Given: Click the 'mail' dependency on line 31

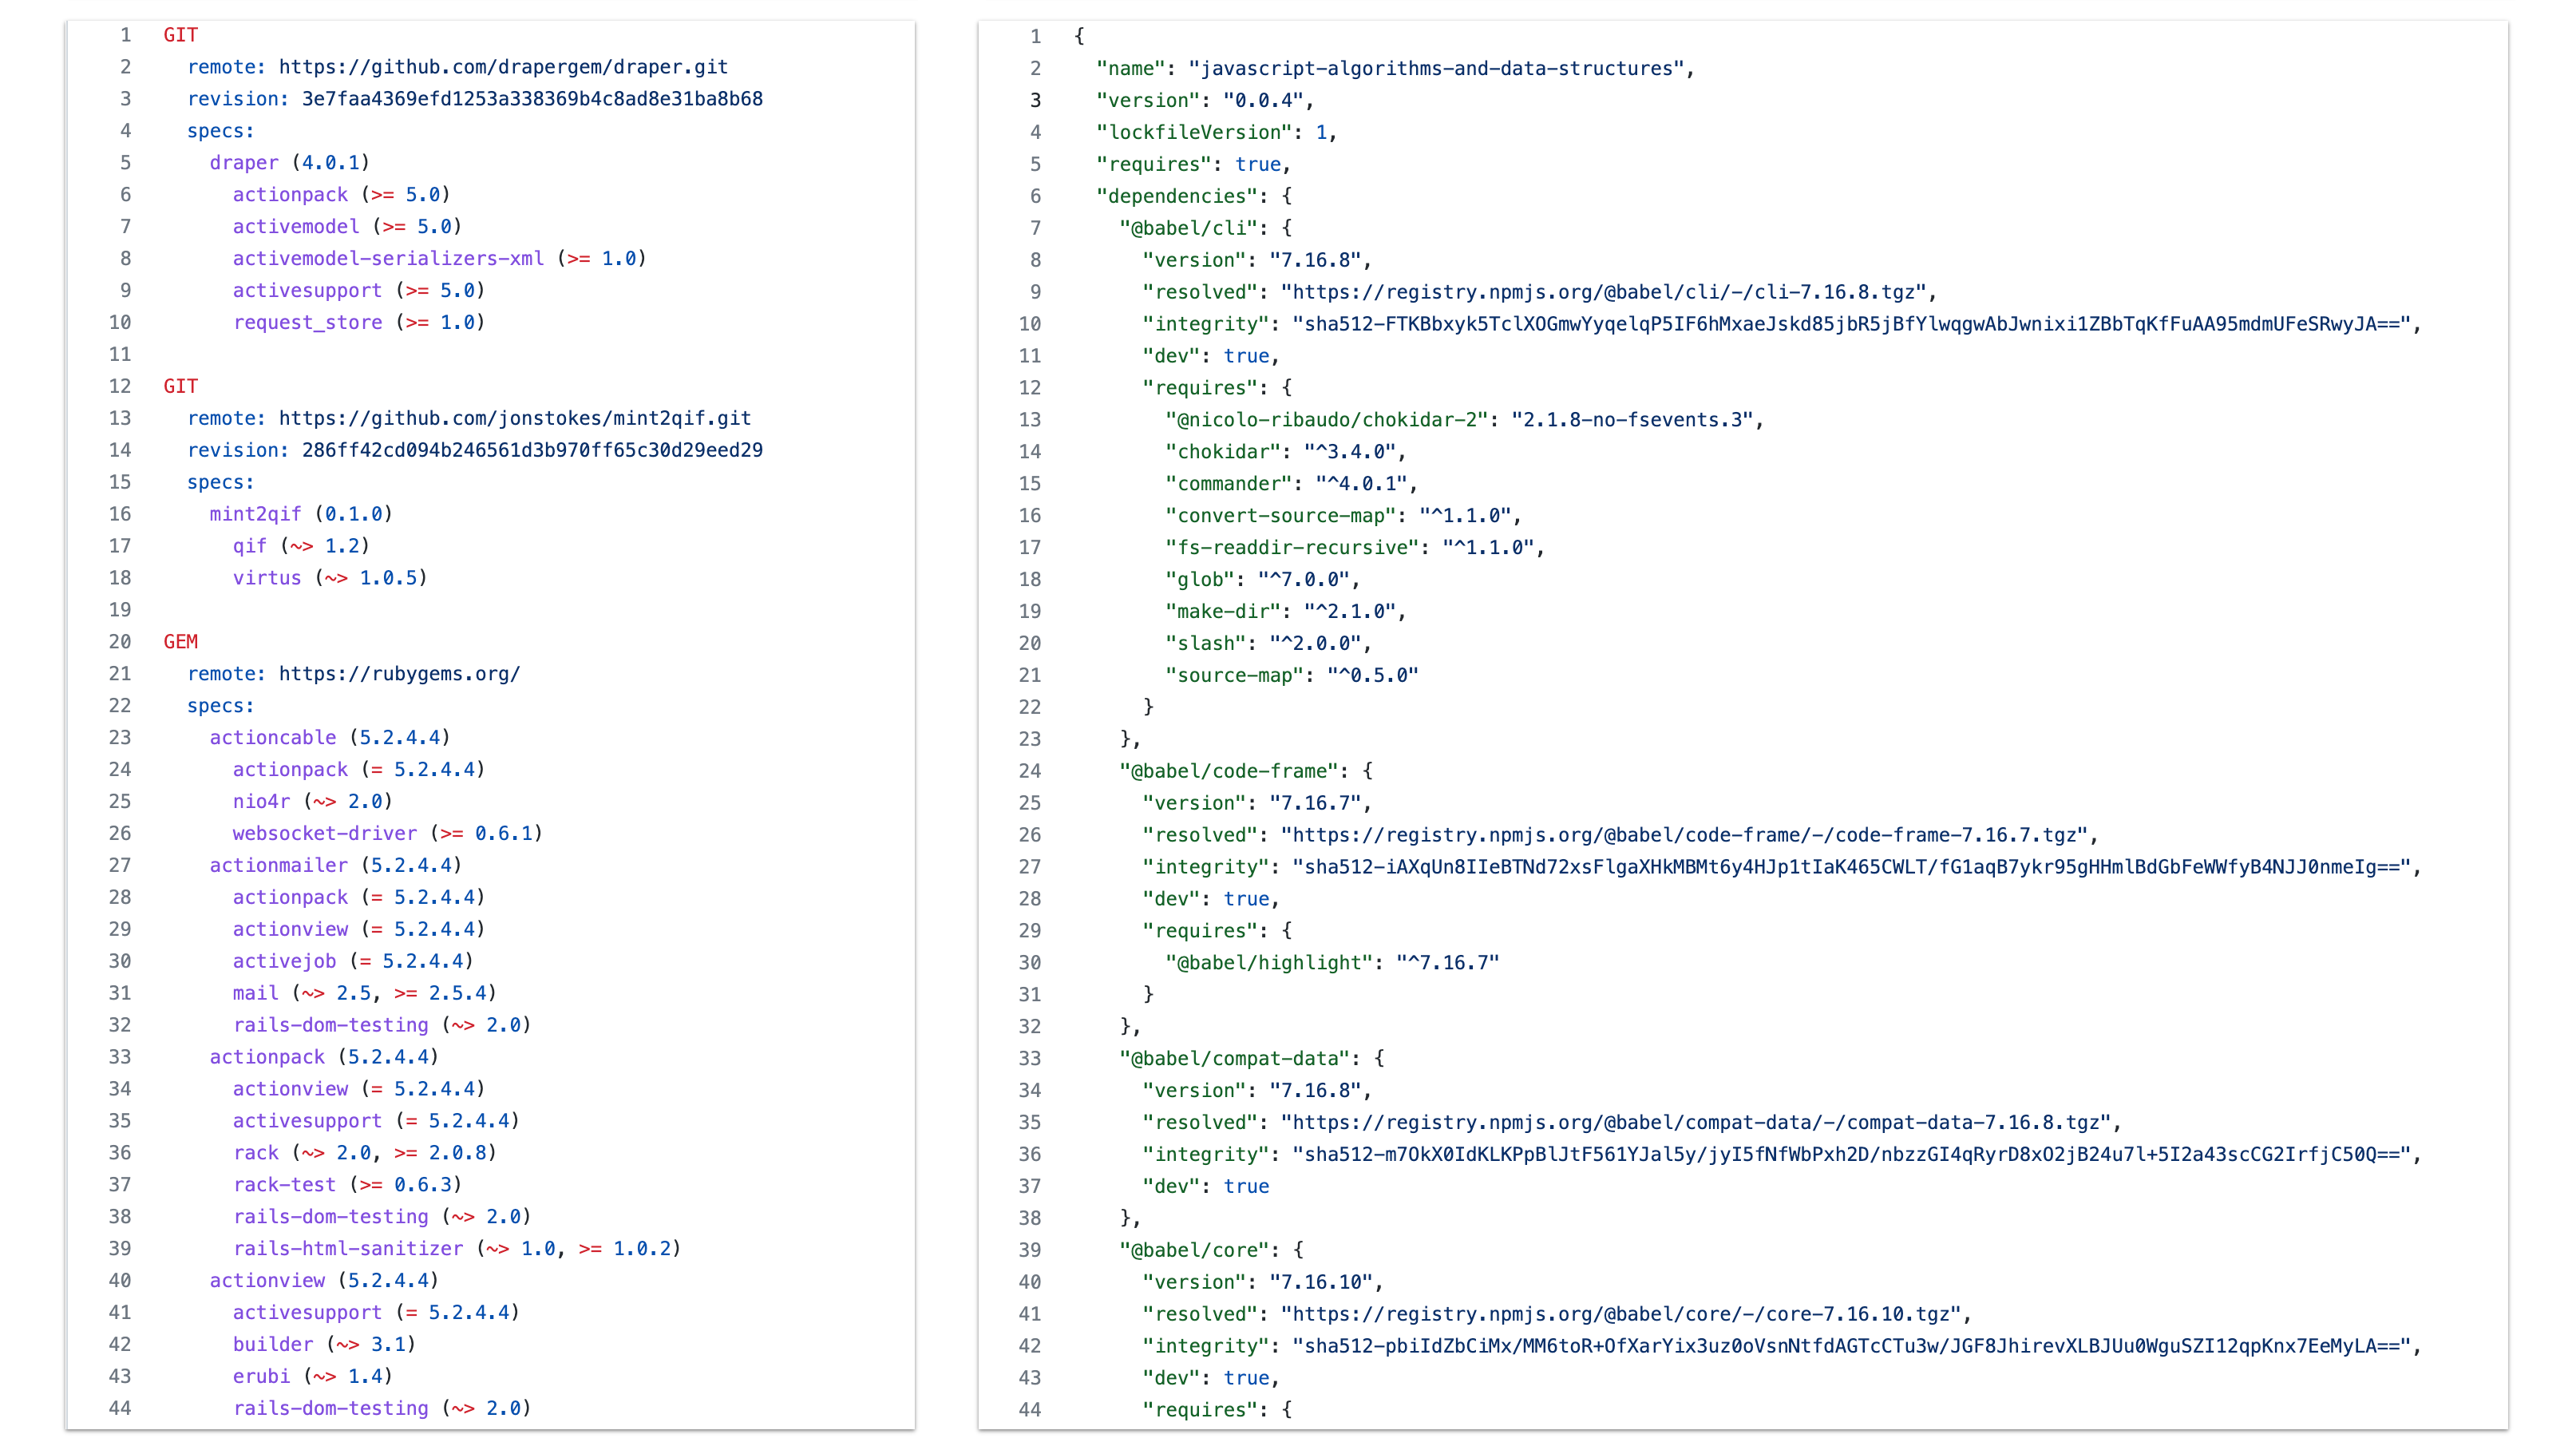Looking at the screenshot, I should click(x=365, y=993).
